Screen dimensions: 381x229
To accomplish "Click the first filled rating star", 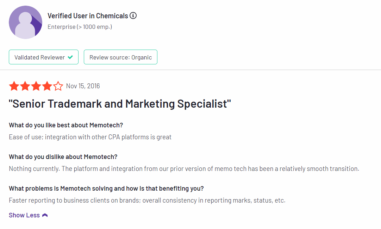I will pos(14,86).
